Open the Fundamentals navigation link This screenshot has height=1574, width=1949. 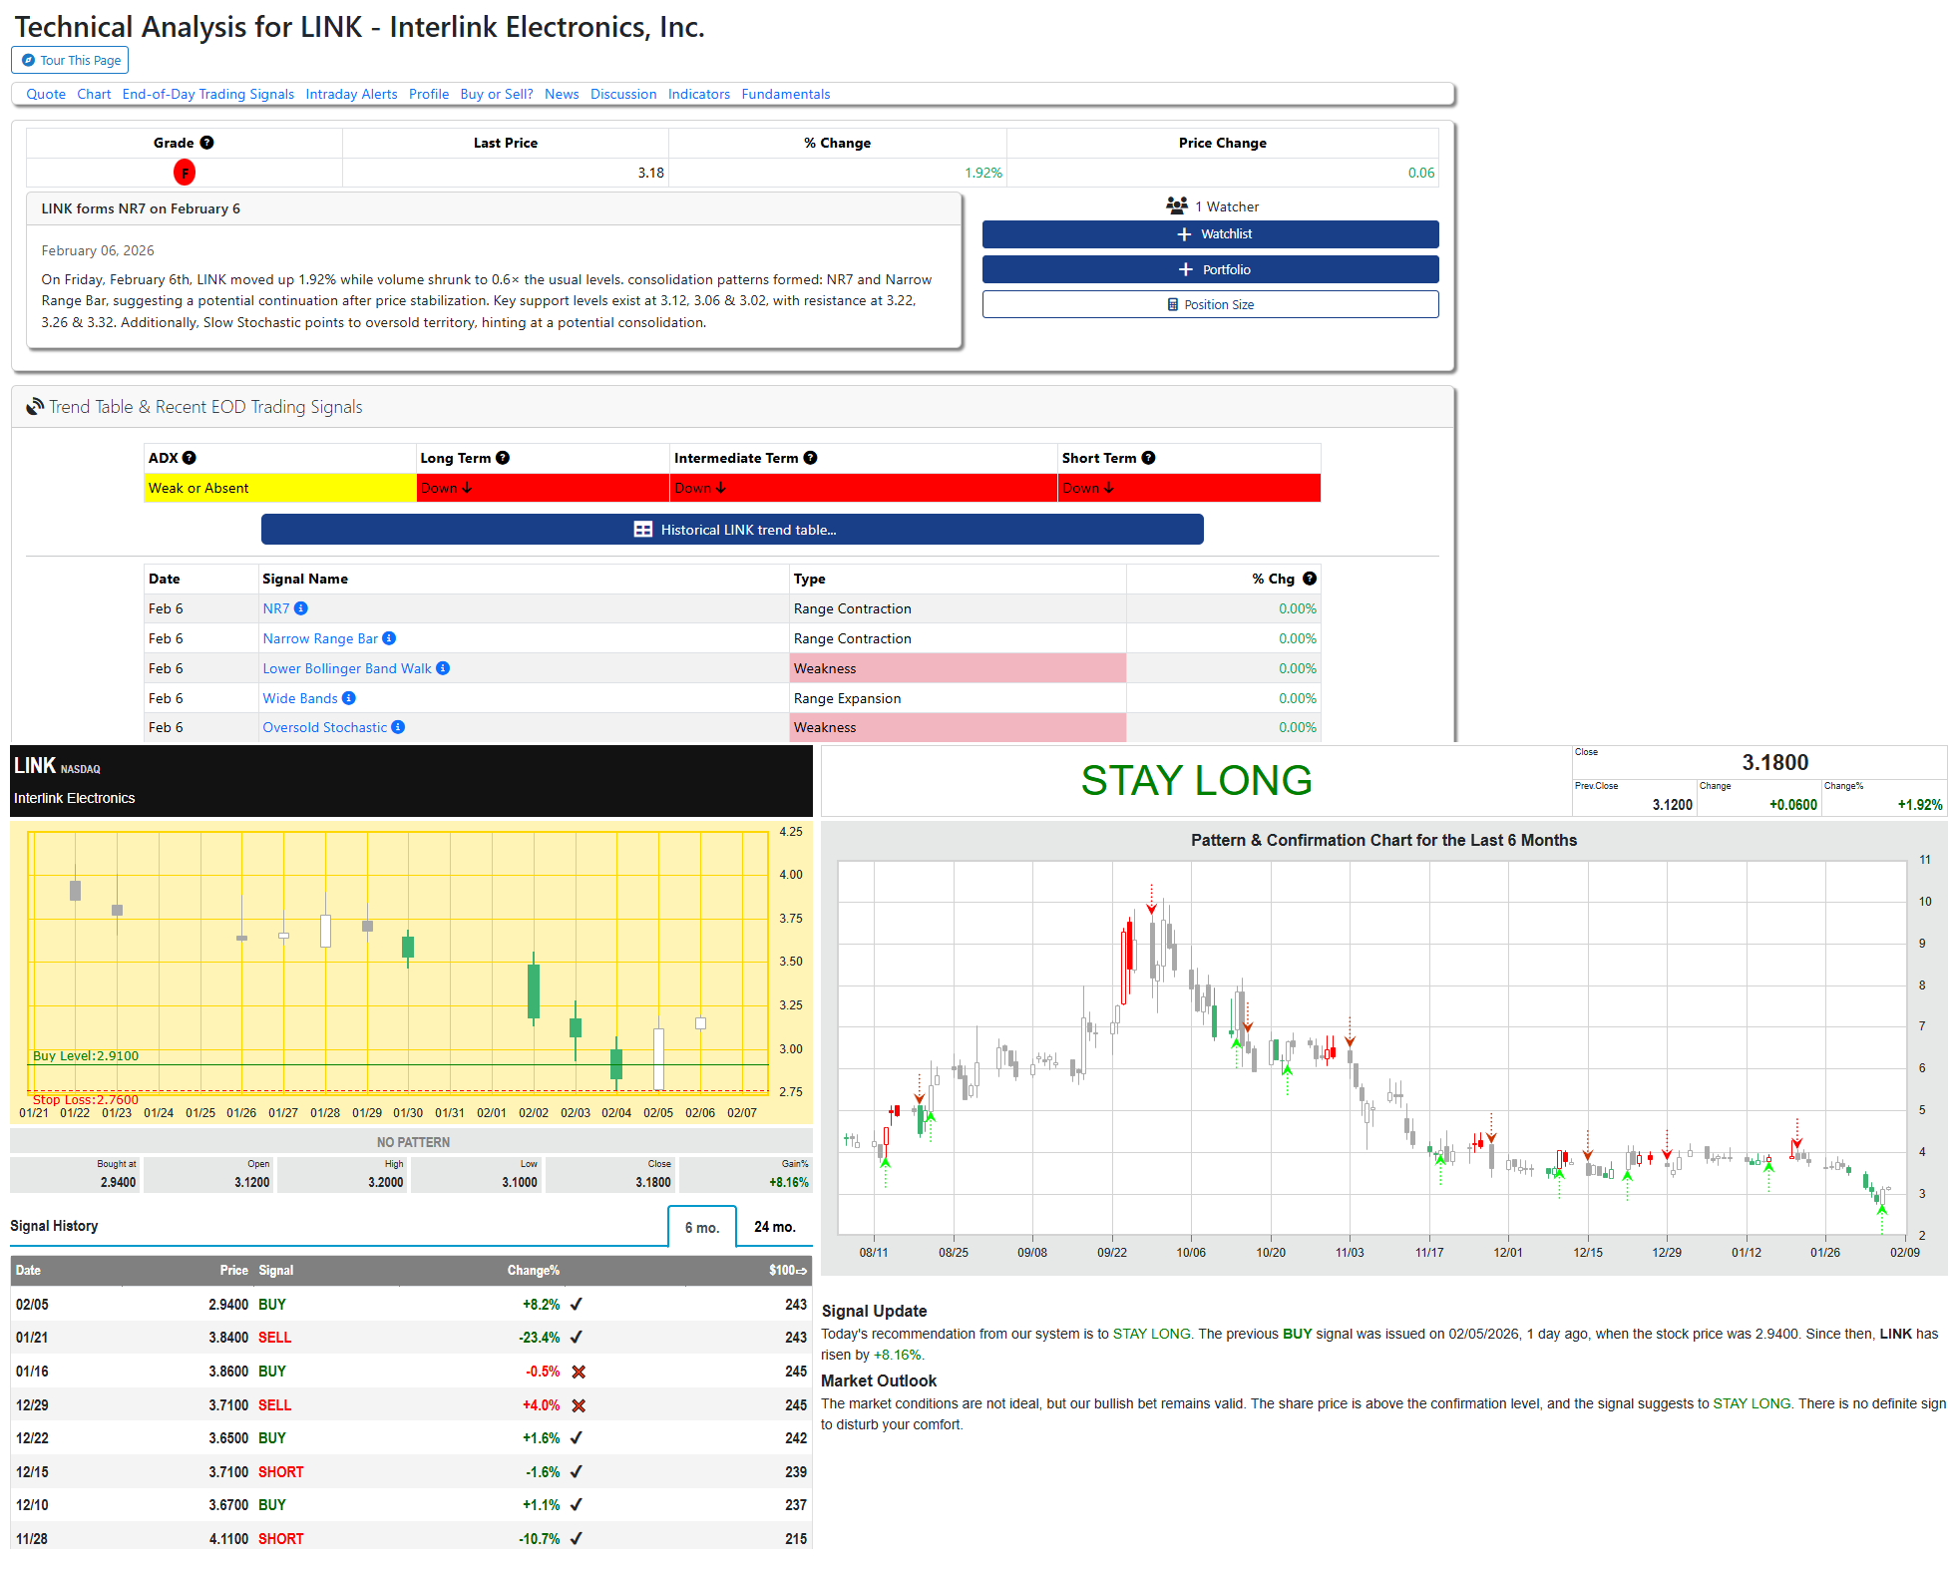(x=785, y=94)
